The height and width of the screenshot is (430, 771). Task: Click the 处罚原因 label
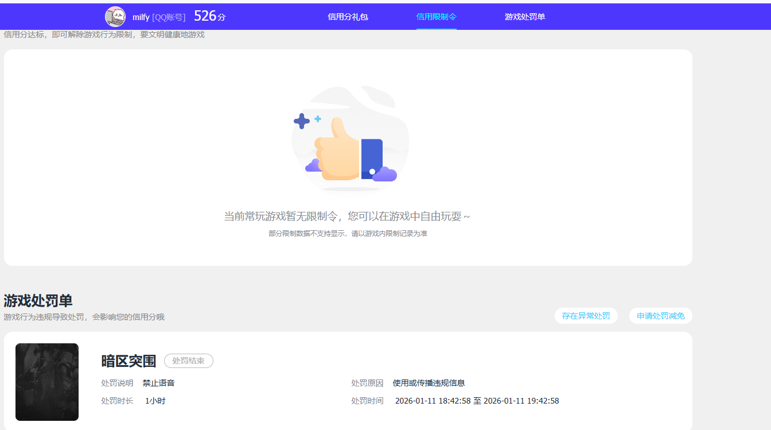click(x=367, y=383)
